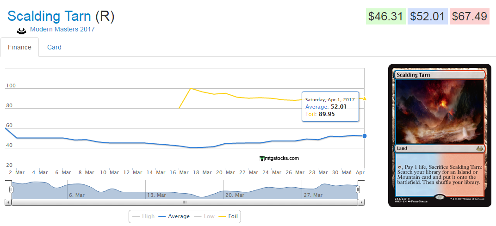Viewport: 496px width, 226px height.
Task: Click the 13. Mar label in navigator
Action: 156,195
